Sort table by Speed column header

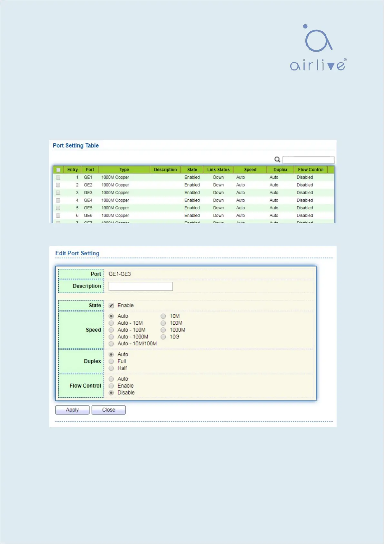coord(250,170)
